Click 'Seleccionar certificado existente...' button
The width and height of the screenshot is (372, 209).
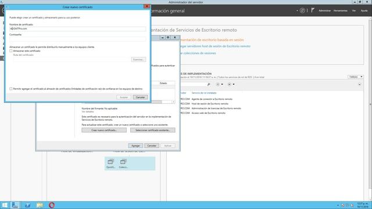(x=152, y=130)
